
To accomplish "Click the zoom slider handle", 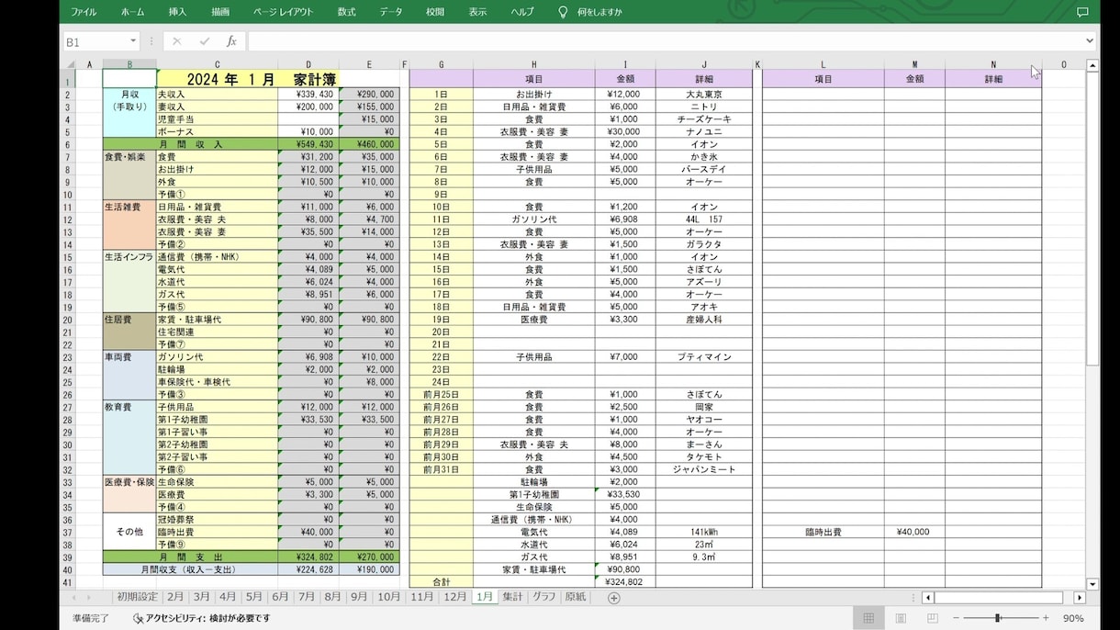I will pyautogui.click(x=998, y=618).
